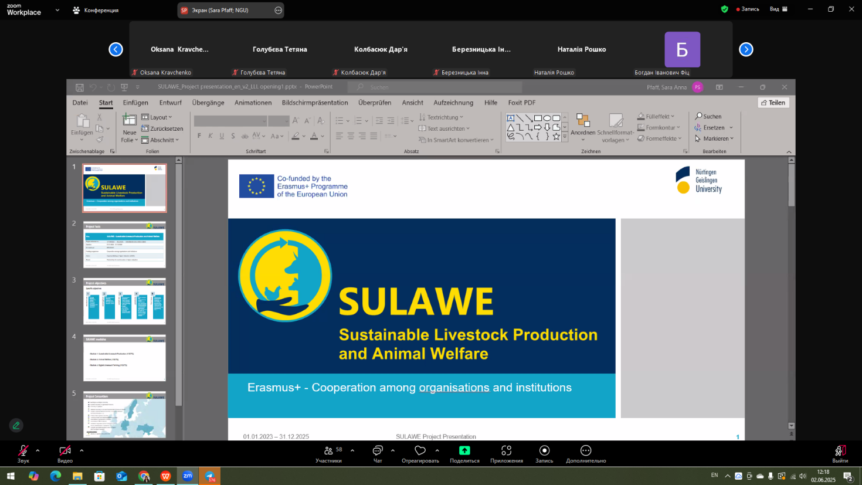The height and width of the screenshot is (485, 862).
Task: Unmute microphone with Звук button
Action: click(23, 454)
